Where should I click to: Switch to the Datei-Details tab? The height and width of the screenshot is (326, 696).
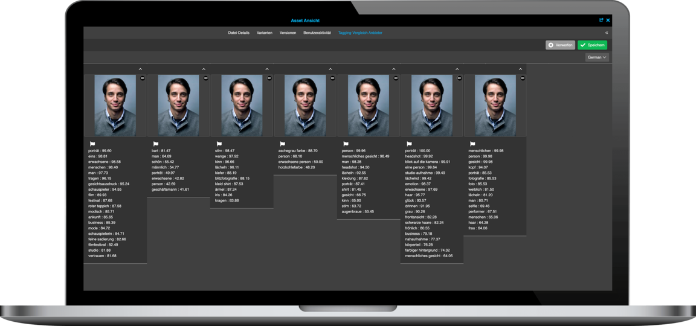239,33
